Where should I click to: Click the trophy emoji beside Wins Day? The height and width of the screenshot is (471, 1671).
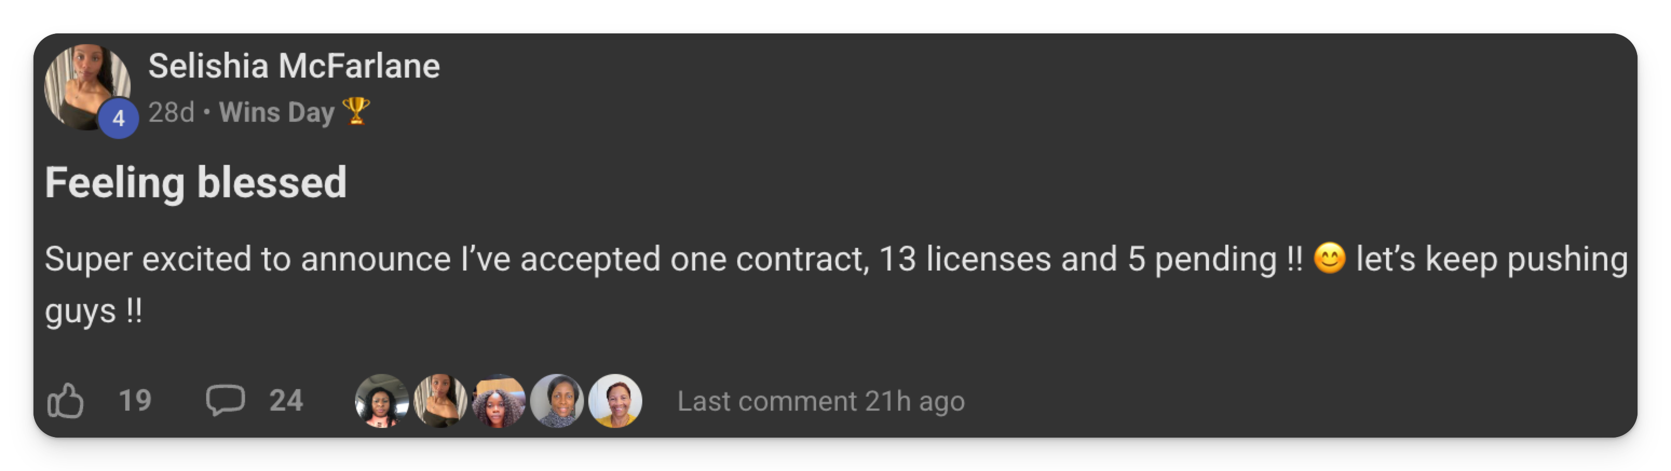(356, 112)
